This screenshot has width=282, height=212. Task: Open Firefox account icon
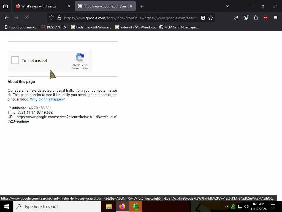coord(246,18)
